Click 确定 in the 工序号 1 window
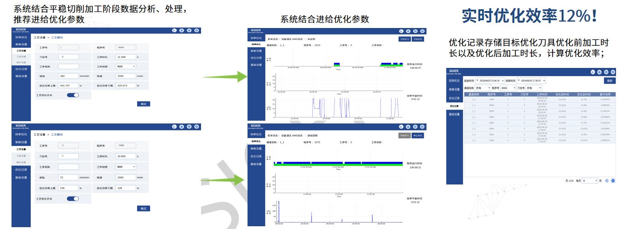The height and width of the screenshot is (229, 622). click(x=144, y=104)
